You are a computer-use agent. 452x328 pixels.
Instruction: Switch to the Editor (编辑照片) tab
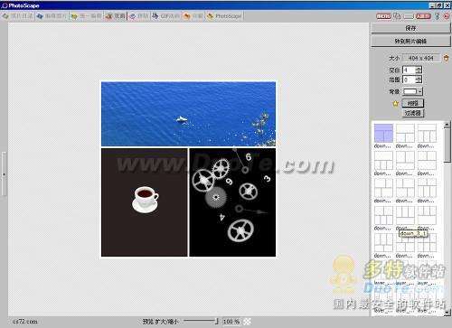tap(52, 16)
